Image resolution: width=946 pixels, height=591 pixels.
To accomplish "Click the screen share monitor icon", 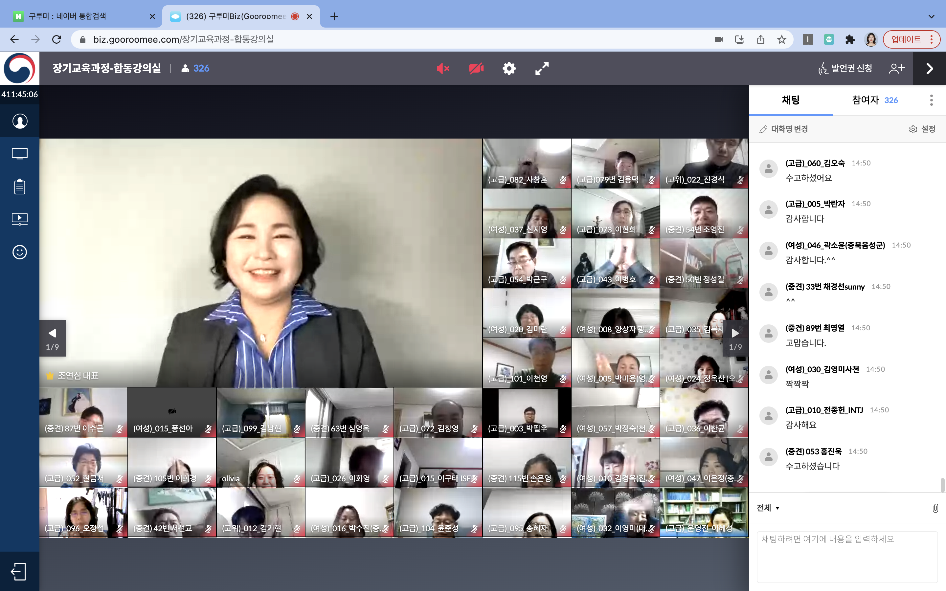I will click(20, 154).
